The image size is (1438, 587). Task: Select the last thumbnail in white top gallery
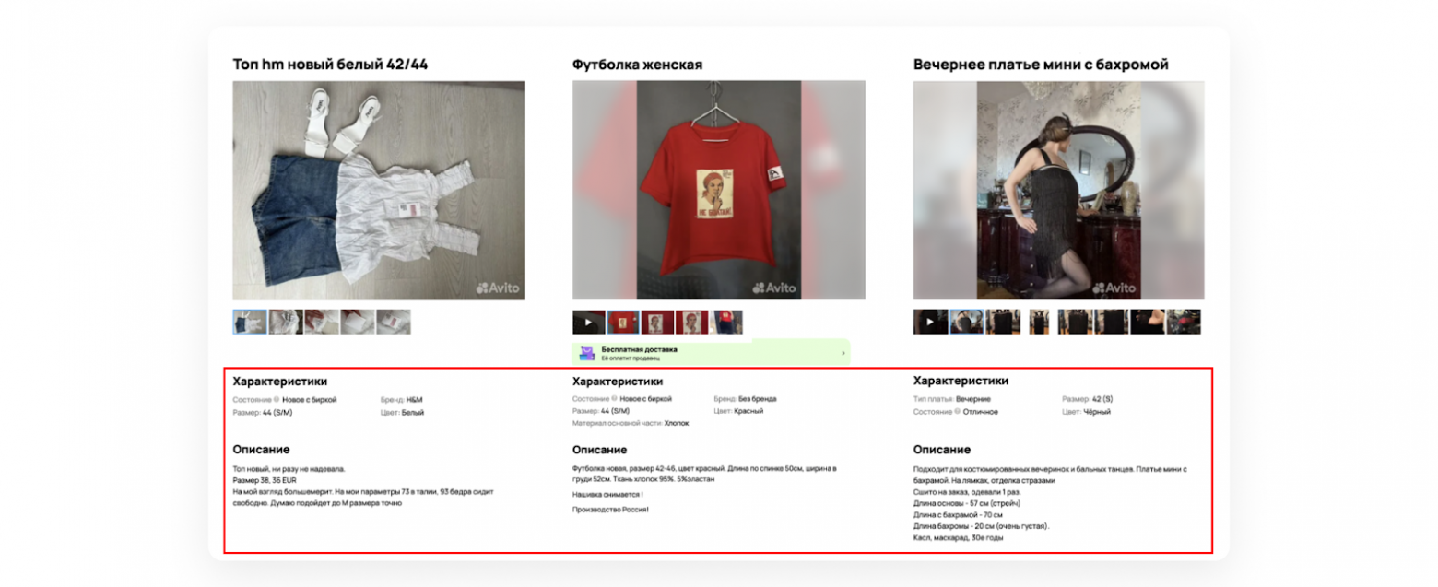coord(394,322)
